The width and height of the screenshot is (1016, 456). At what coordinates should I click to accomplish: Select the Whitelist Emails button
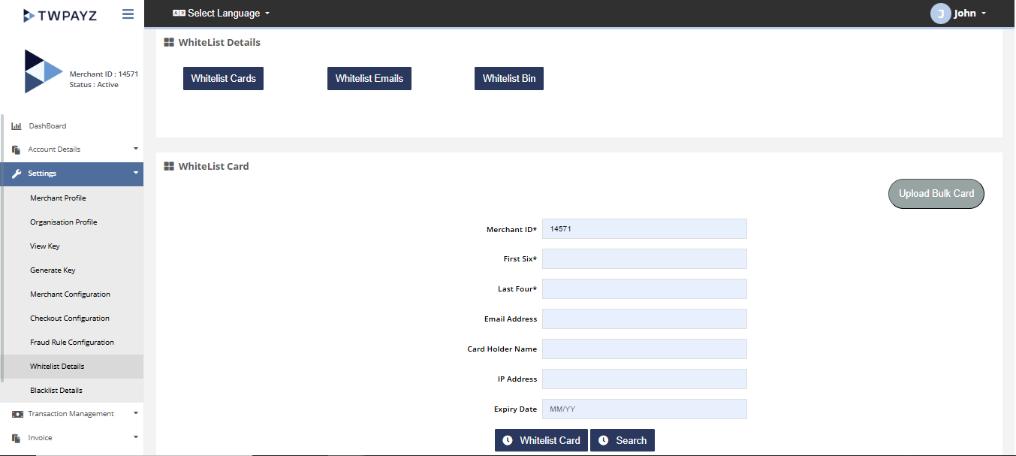pyautogui.click(x=369, y=78)
